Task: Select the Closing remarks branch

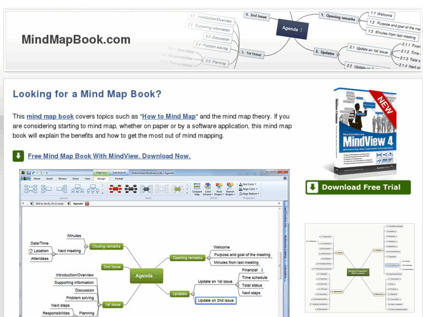Action: (106, 246)
